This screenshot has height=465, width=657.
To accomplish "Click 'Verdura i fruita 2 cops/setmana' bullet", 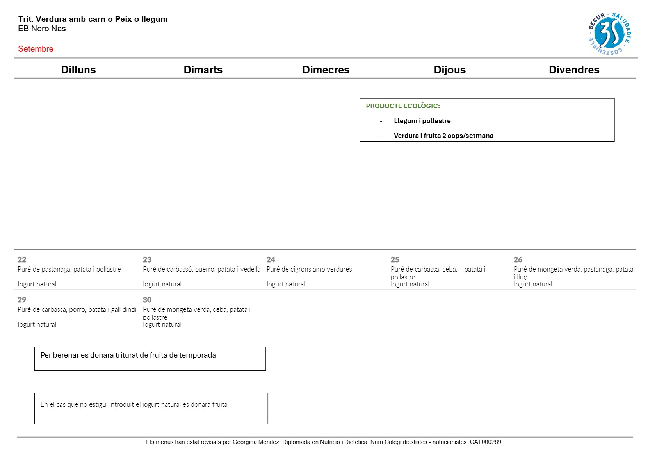I will click(x=443, y=136).
